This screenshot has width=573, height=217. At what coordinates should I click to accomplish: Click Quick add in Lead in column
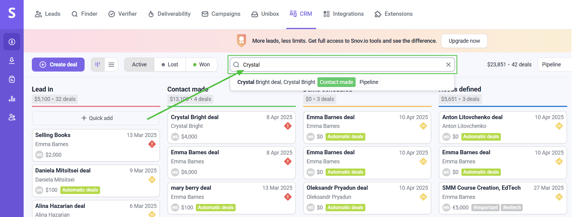(96, 118)
